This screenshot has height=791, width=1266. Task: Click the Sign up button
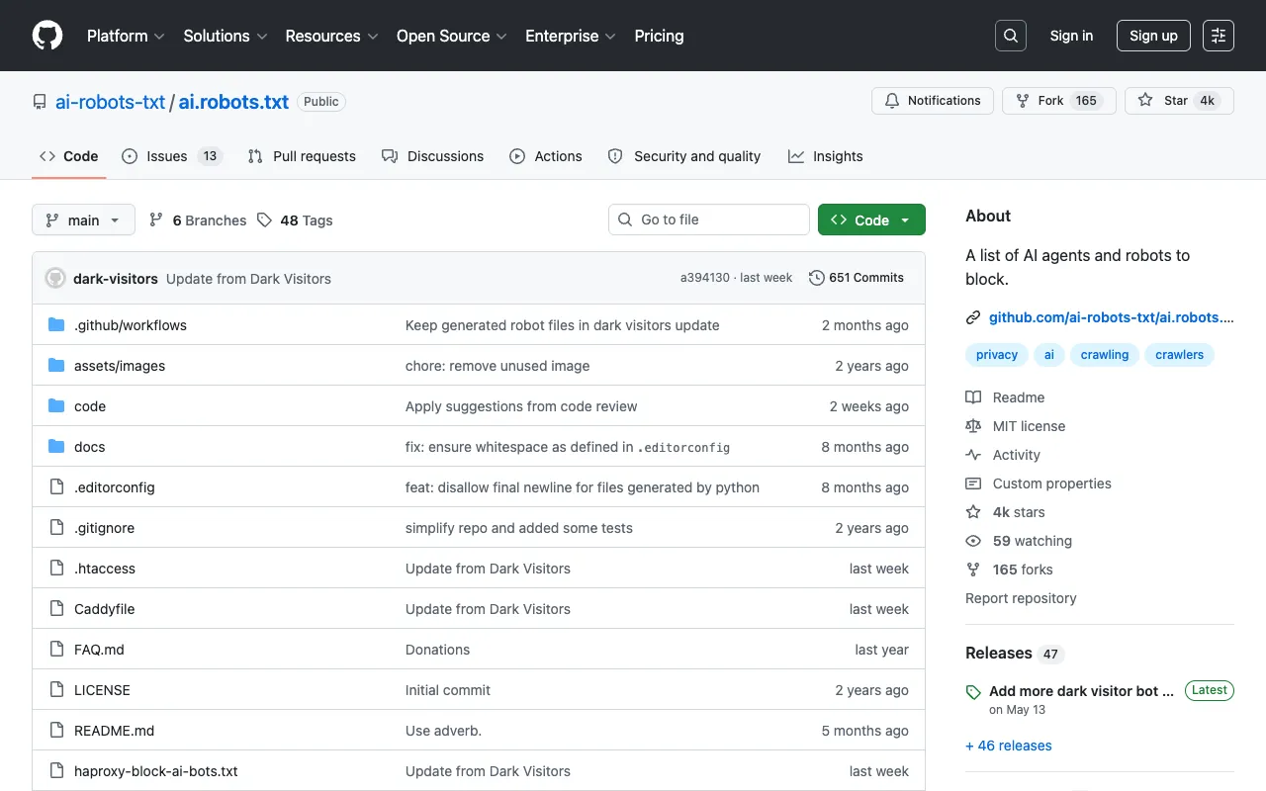1153,36
